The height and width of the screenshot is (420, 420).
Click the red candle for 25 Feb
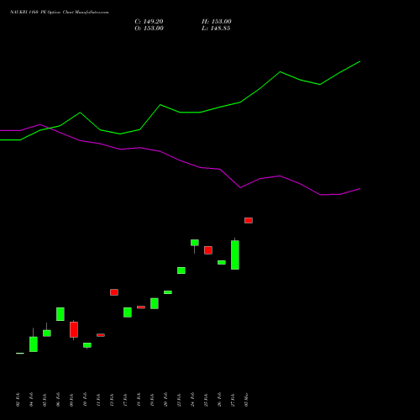pos(208,250)
